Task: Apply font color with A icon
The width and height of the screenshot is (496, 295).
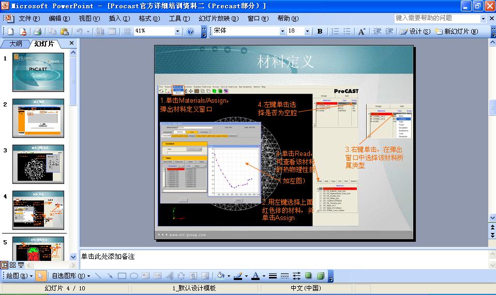Action: (255, 276)
